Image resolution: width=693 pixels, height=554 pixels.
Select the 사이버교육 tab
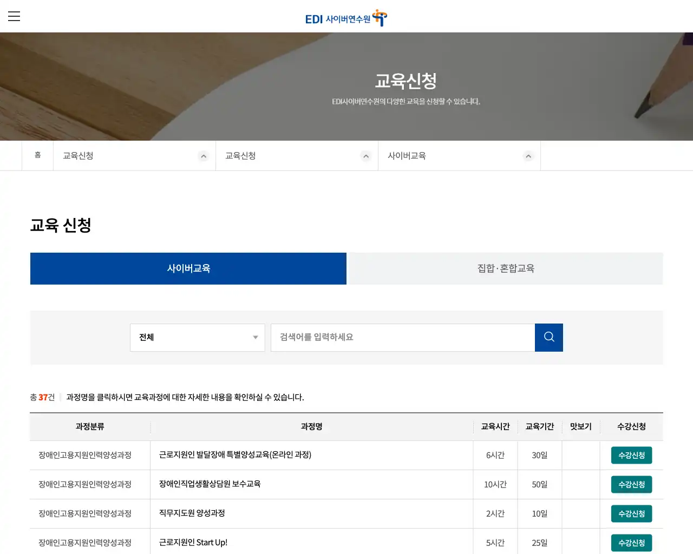pos(188,268)
